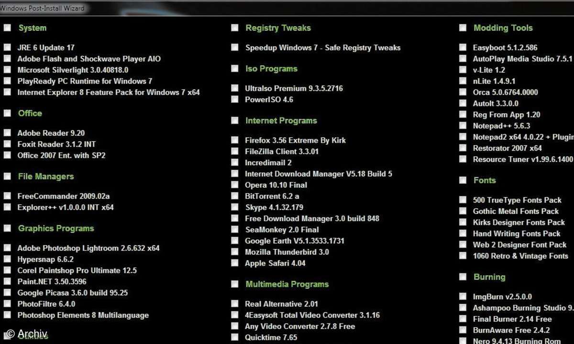Check Corel Paintshop Pro Ultimate 12.5
The width and height of the screenshot is (574, 344).
(x=7, y=270)
